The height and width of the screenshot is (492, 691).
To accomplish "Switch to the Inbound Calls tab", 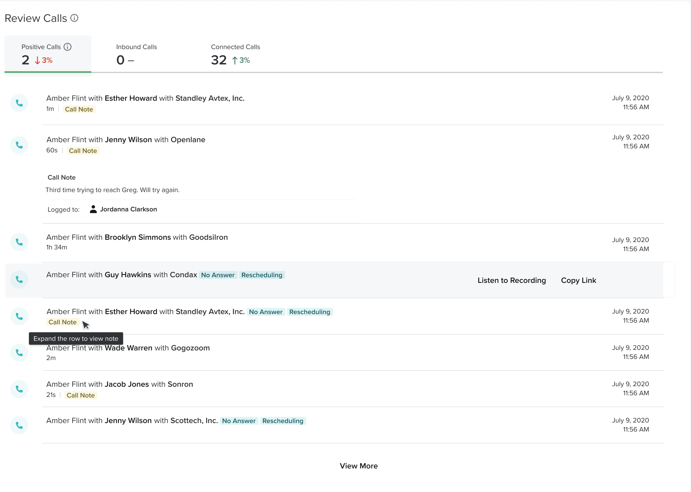I will click(x=136, y=54).
